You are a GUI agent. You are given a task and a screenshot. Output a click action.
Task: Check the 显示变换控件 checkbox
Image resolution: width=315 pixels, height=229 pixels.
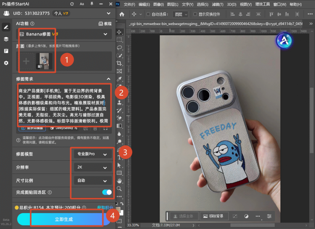pyautogui.click(x=195, y=14)
